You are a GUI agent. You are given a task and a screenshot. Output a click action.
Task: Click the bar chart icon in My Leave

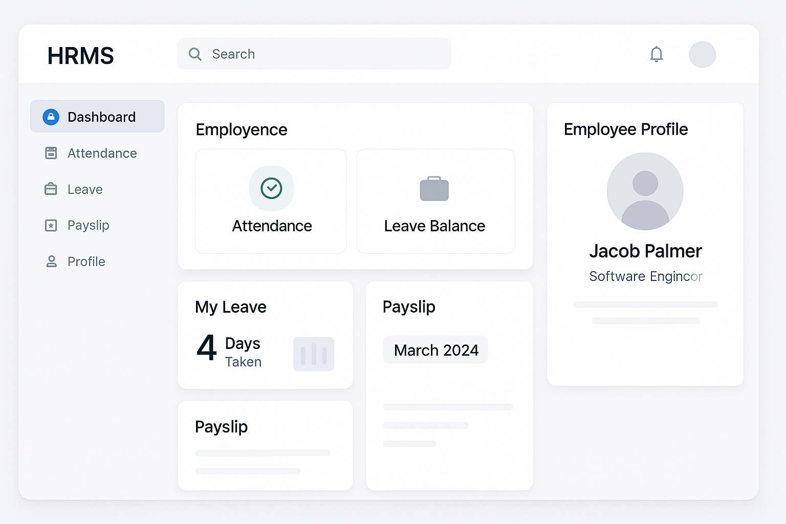click(x=313, y=354)
